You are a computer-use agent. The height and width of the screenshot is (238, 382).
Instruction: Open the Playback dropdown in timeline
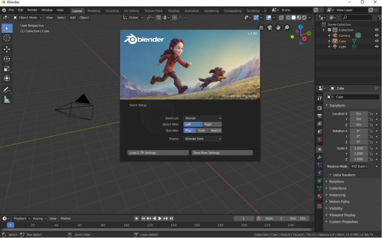(22, 219)
